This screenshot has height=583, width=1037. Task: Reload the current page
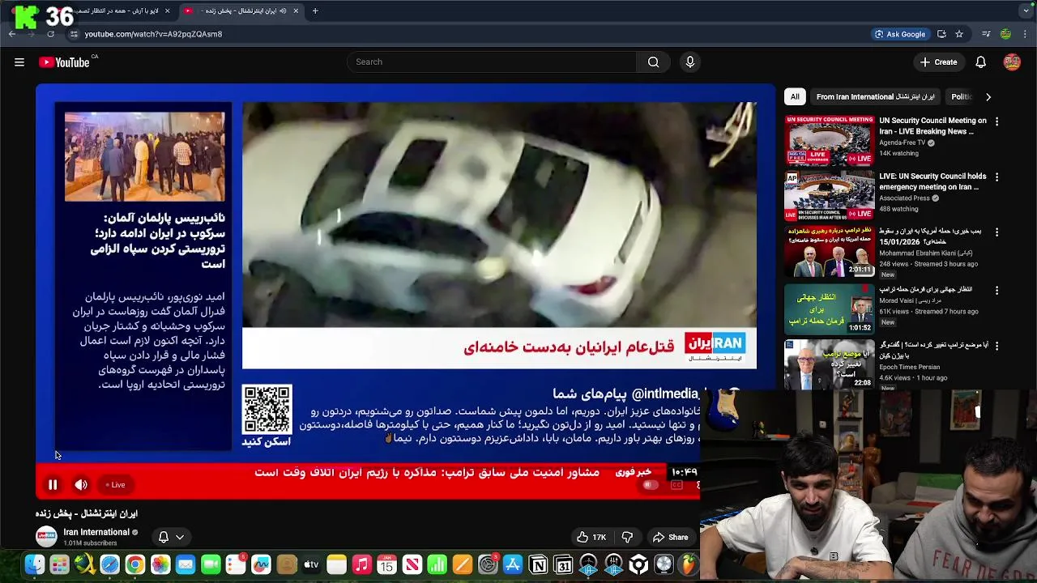coord(50,34)
